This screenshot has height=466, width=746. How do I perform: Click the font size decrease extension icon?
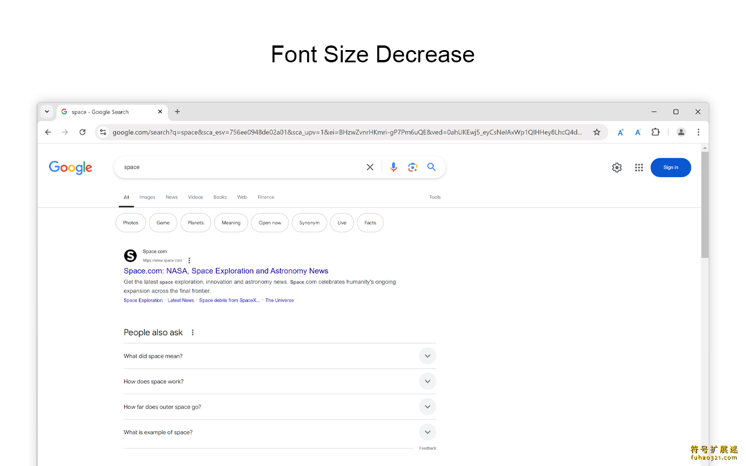point(638,132)
